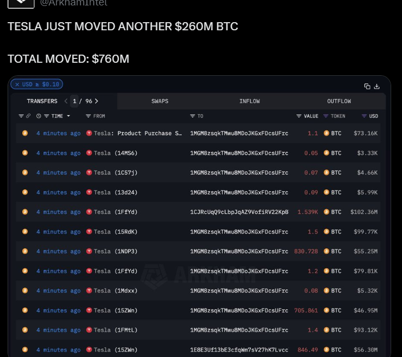
Task: Select the 1.539K value cell
Action: (x=308, y=212)
